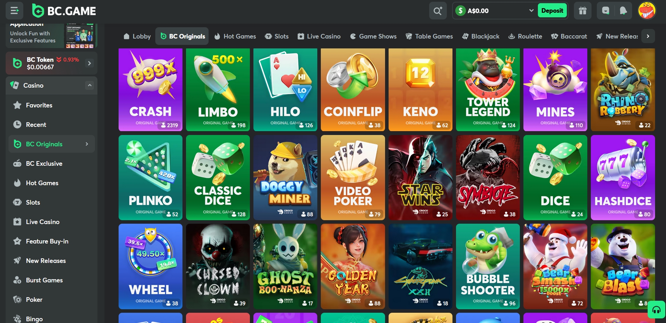The image size is (666, 323).
Task: Click the Deposit button
Action: pyautogui.click(x=552, y=11)
